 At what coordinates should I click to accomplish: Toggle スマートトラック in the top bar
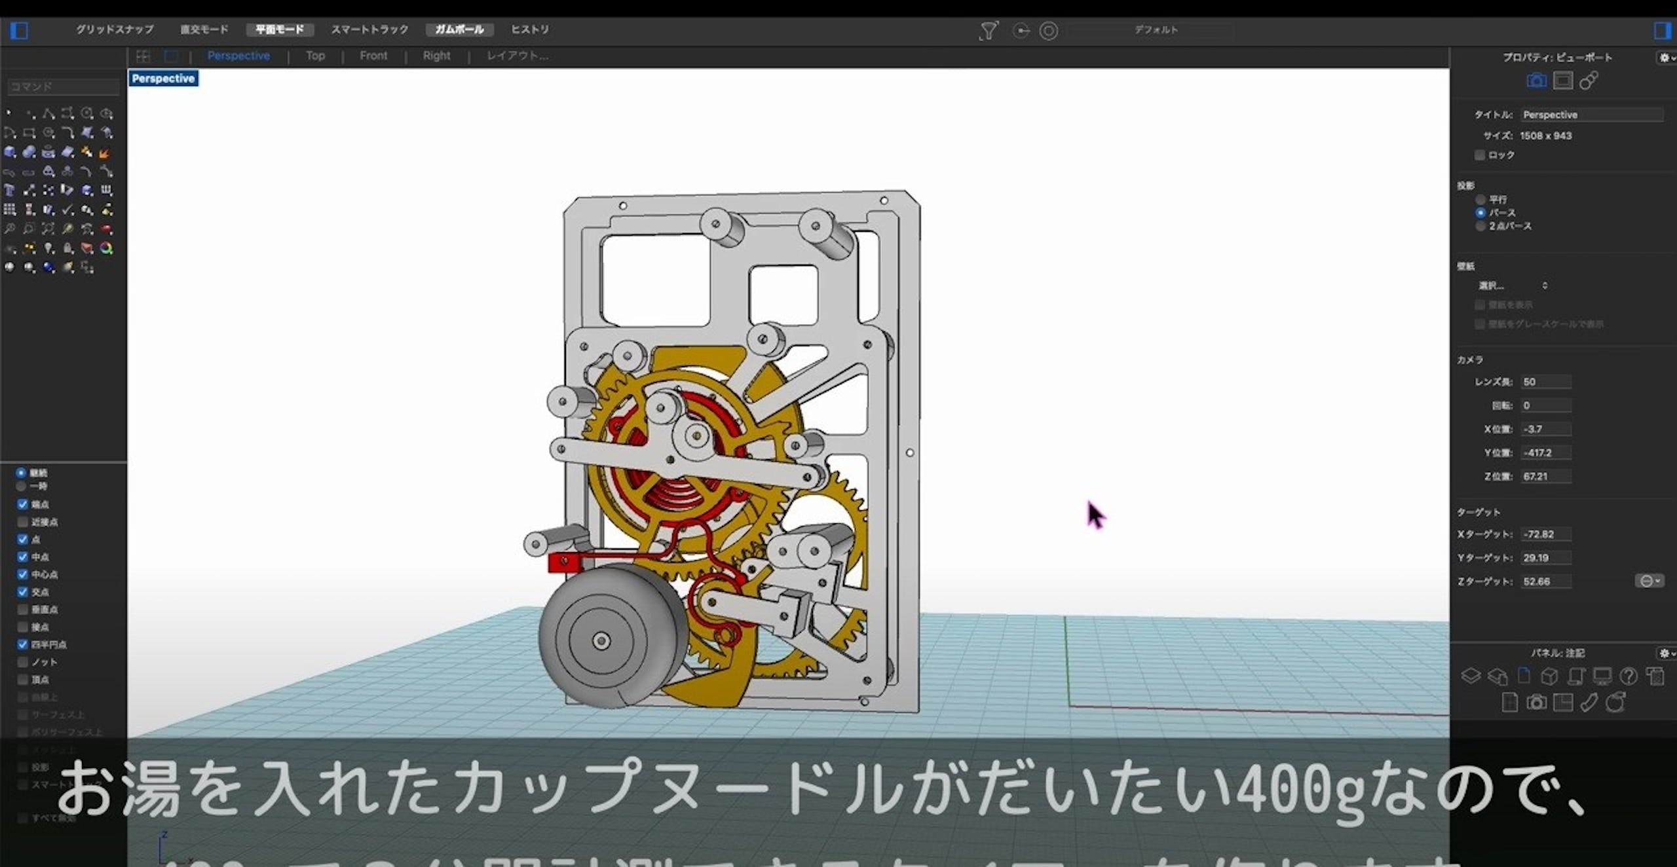point(369,29)
